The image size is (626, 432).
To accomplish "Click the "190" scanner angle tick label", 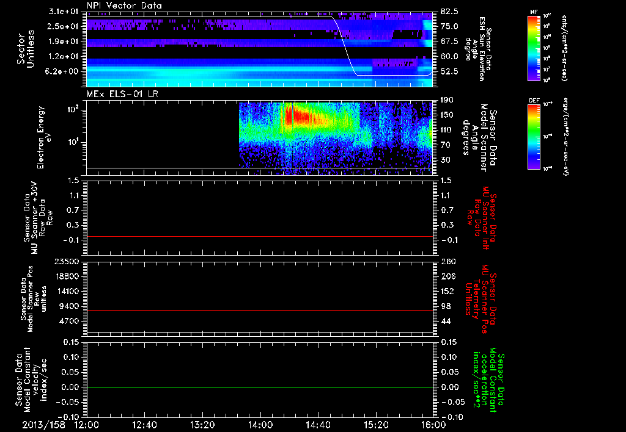I will pyautogui.click(x=447, y=99).
